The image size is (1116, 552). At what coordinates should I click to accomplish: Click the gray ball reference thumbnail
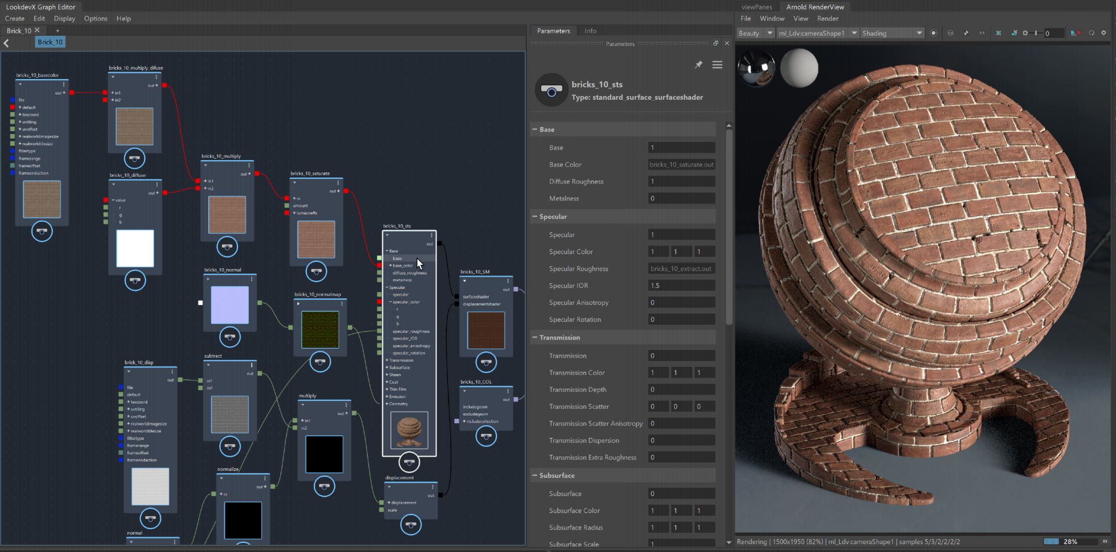(799, 68)
